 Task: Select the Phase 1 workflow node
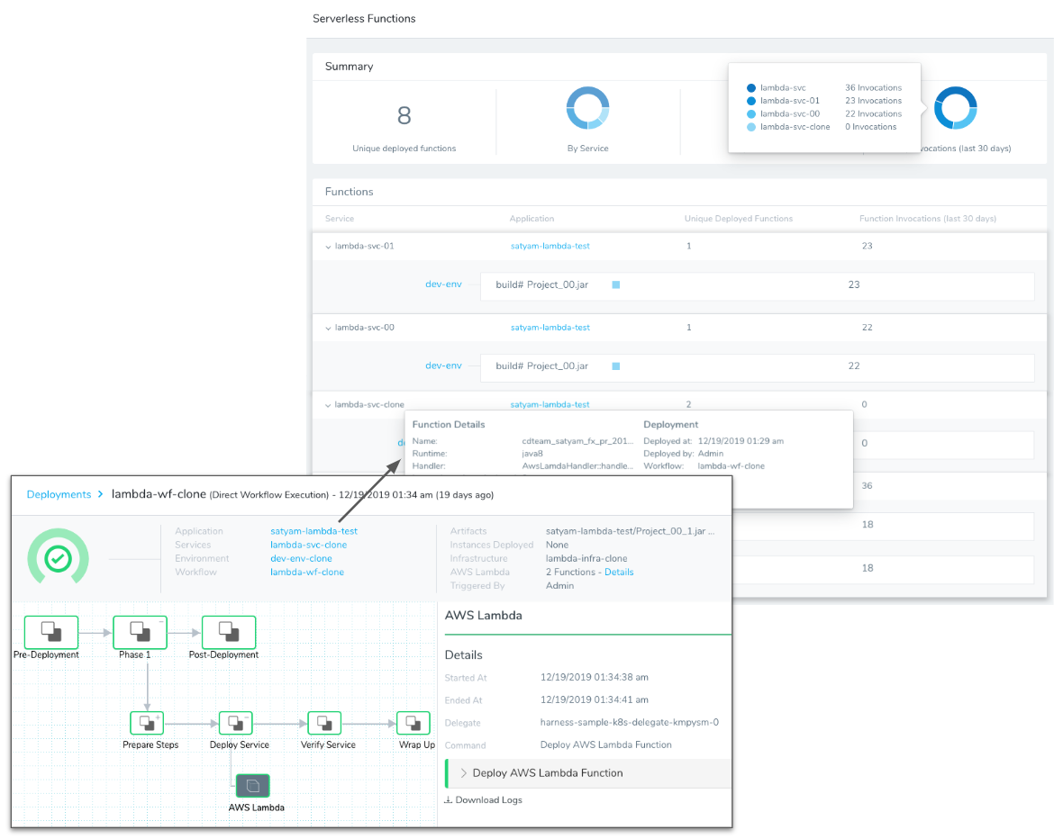pos(141,632)
